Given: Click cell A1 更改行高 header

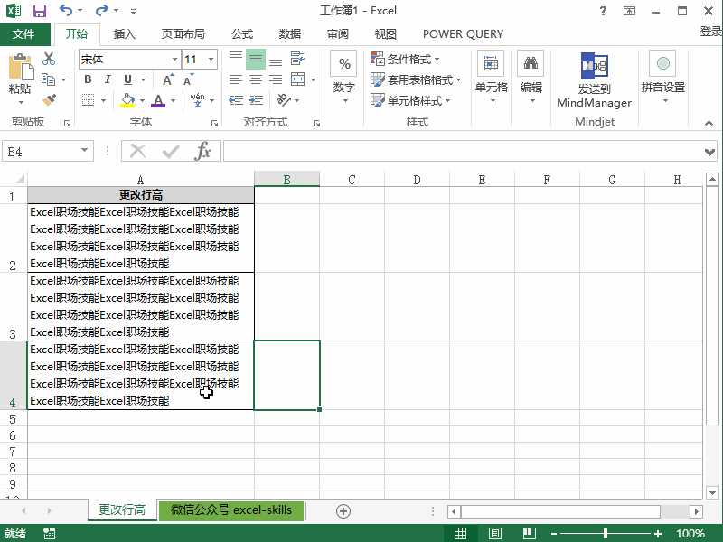Looking at the screenshot, I should [141, 195].
